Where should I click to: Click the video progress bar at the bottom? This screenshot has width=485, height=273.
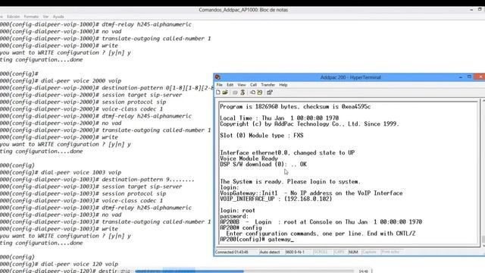click(x=244, y=271)
